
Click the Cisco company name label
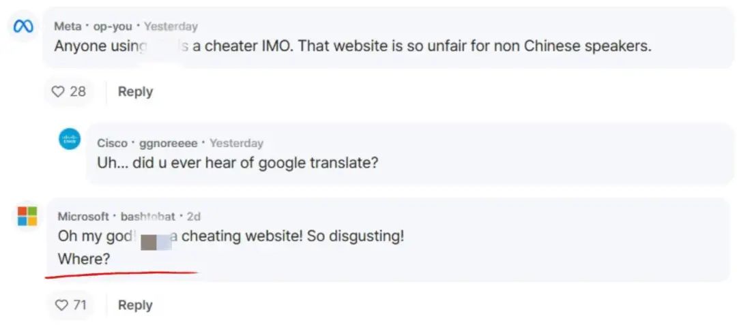pos(113,143)
